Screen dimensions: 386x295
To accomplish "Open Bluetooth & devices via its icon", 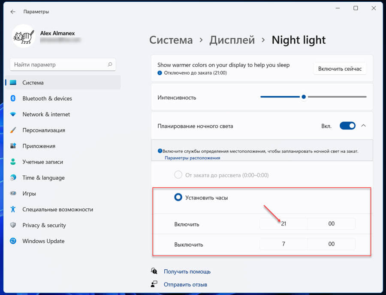I will pyautogui.click(x=13, y=99).
